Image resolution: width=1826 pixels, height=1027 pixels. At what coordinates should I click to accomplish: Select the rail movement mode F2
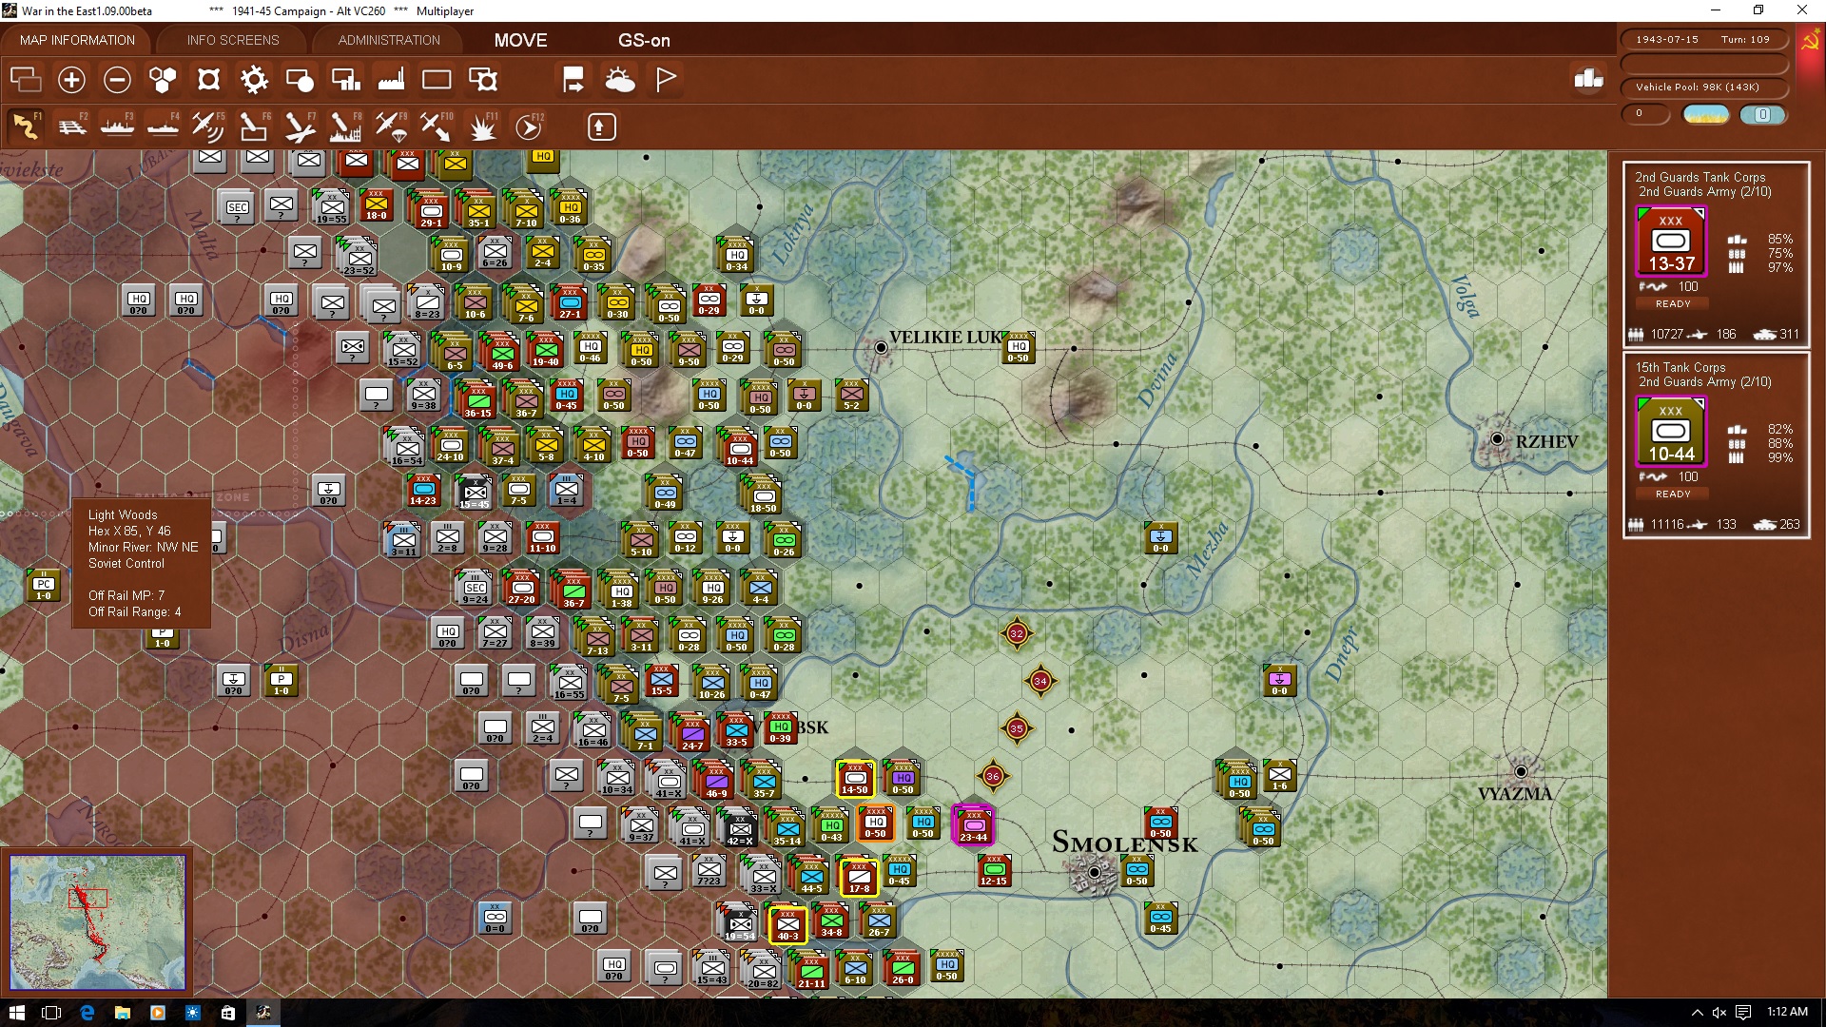[x=72, y=126]
